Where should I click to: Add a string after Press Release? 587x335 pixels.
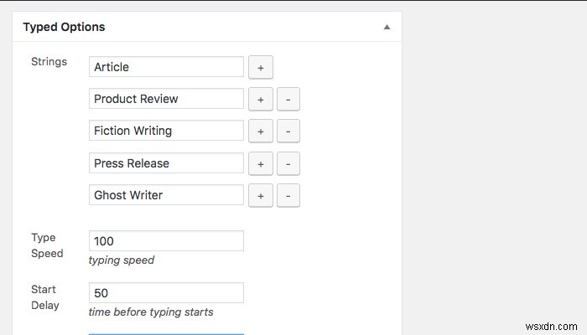[260, 163]
